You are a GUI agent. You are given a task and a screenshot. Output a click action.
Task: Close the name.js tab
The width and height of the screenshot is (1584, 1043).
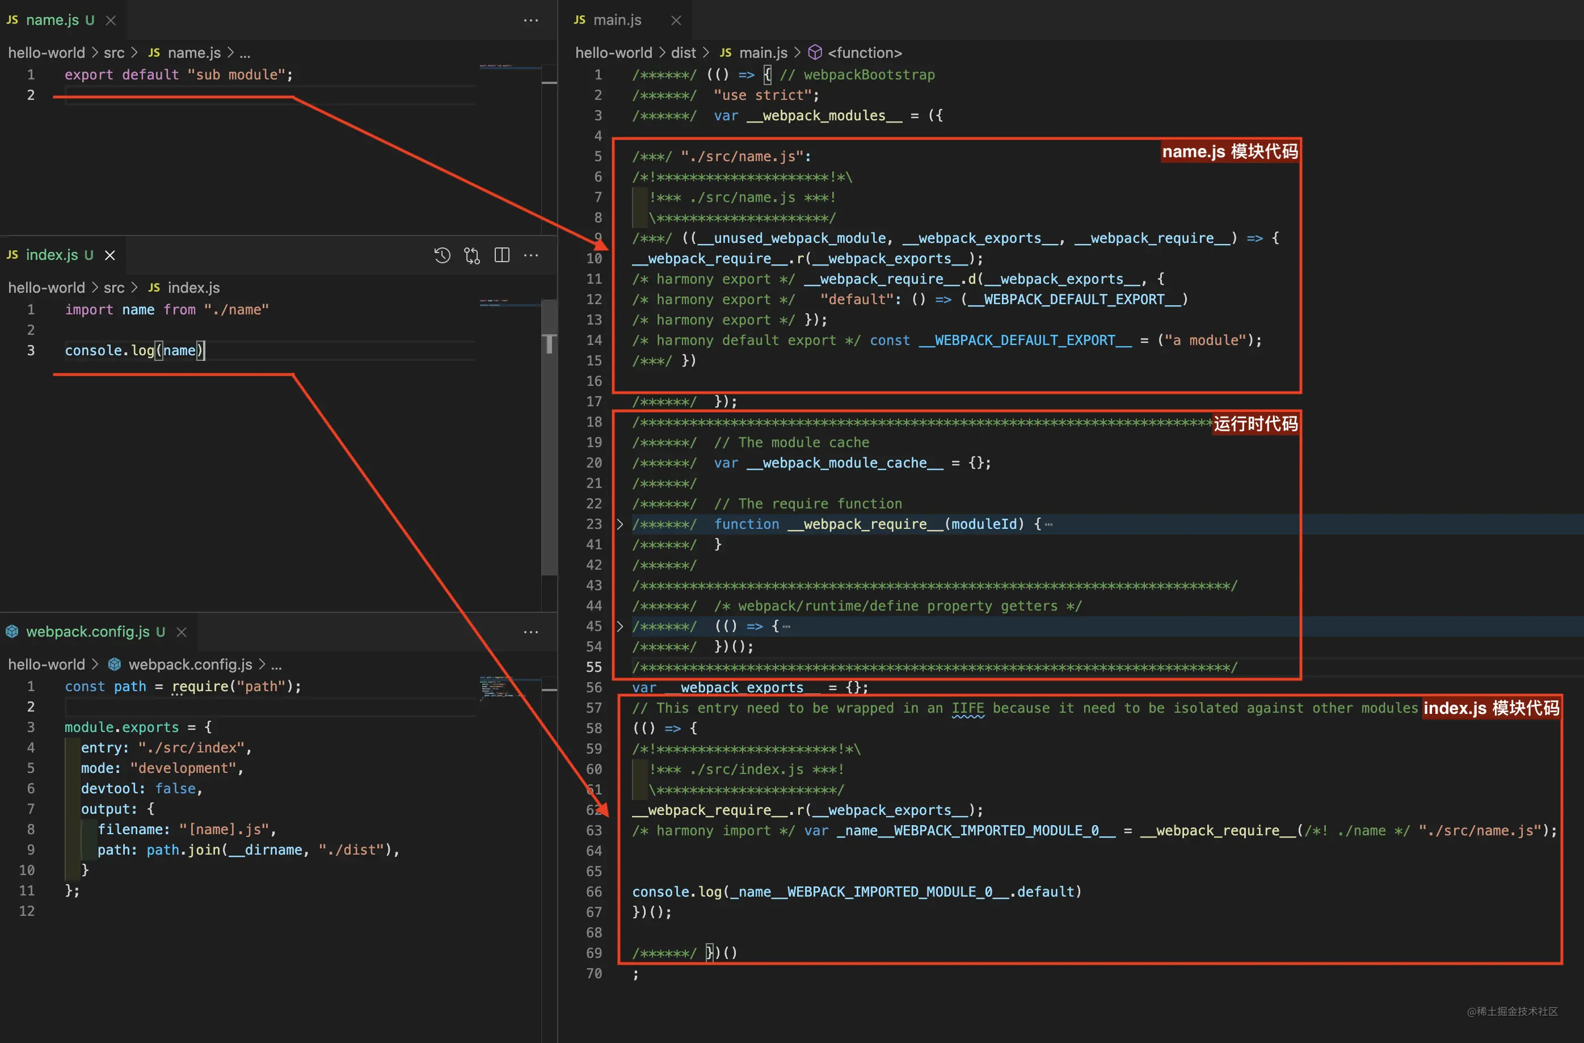coord(111,20)
